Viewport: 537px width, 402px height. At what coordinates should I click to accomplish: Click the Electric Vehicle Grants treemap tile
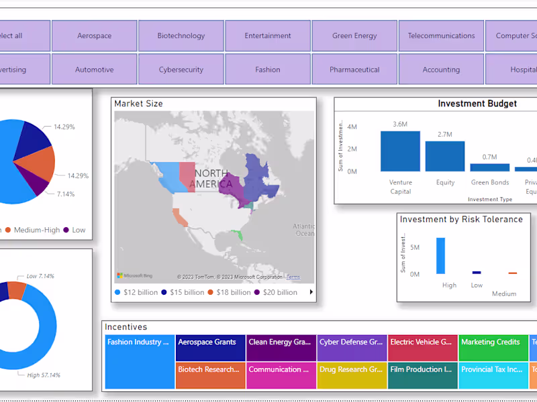point(423,348)
